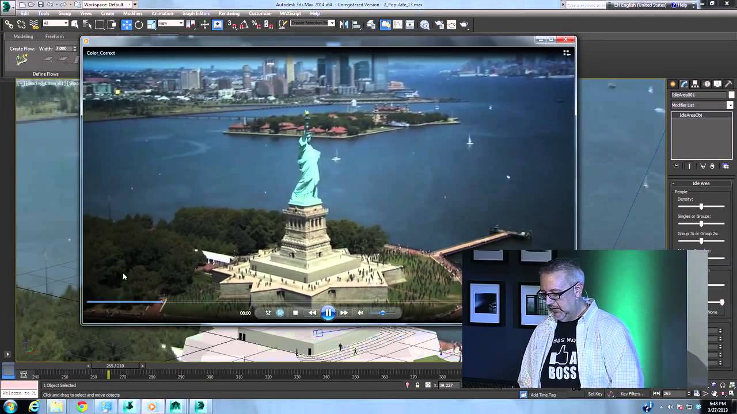Open the Graph Editors menu

(196, 13)
